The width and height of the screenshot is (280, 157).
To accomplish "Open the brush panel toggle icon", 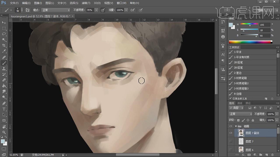I will coord(27,10).
